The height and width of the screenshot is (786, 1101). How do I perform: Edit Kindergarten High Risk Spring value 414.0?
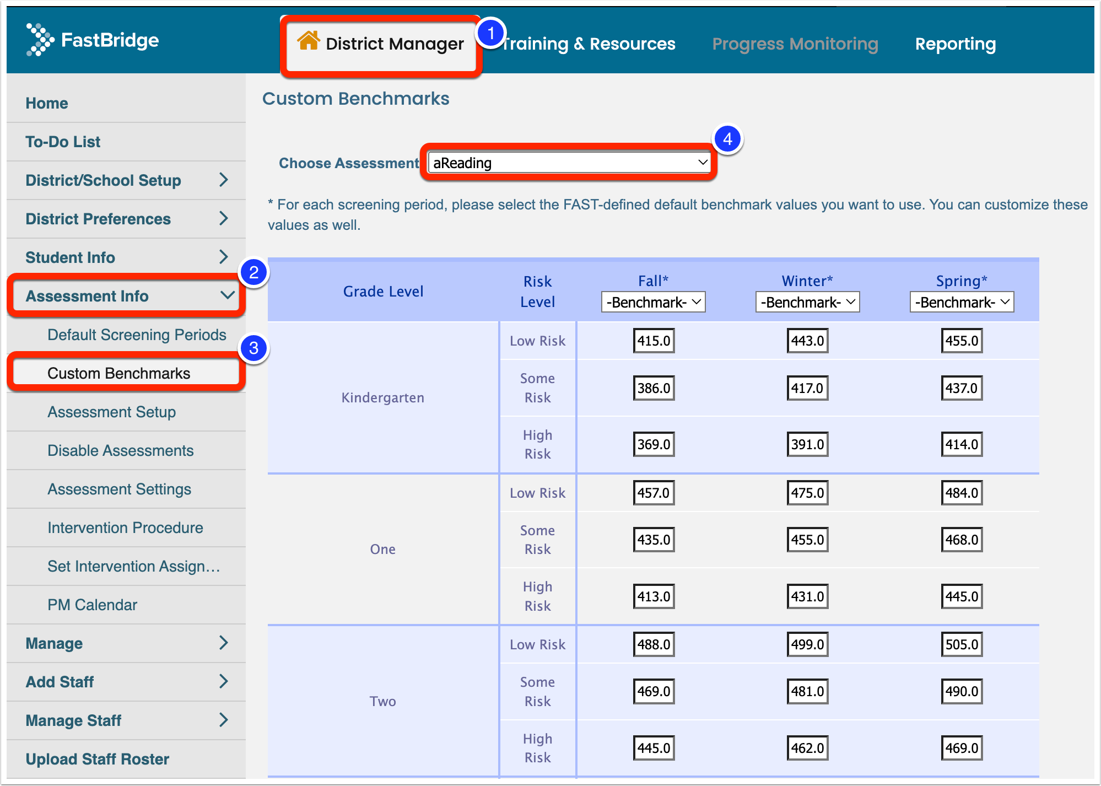point(962,444)
